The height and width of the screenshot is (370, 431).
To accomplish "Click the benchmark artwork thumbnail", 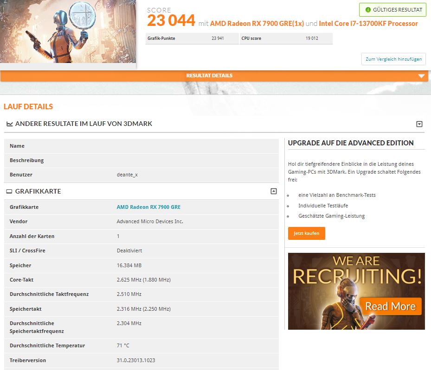I will point(68,31).
